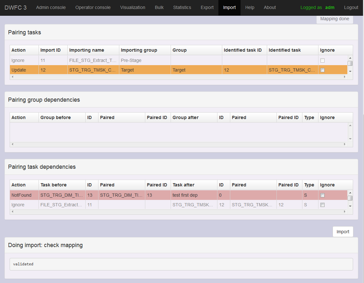Click the 'Identified task ID' column header

coord(244,50)
